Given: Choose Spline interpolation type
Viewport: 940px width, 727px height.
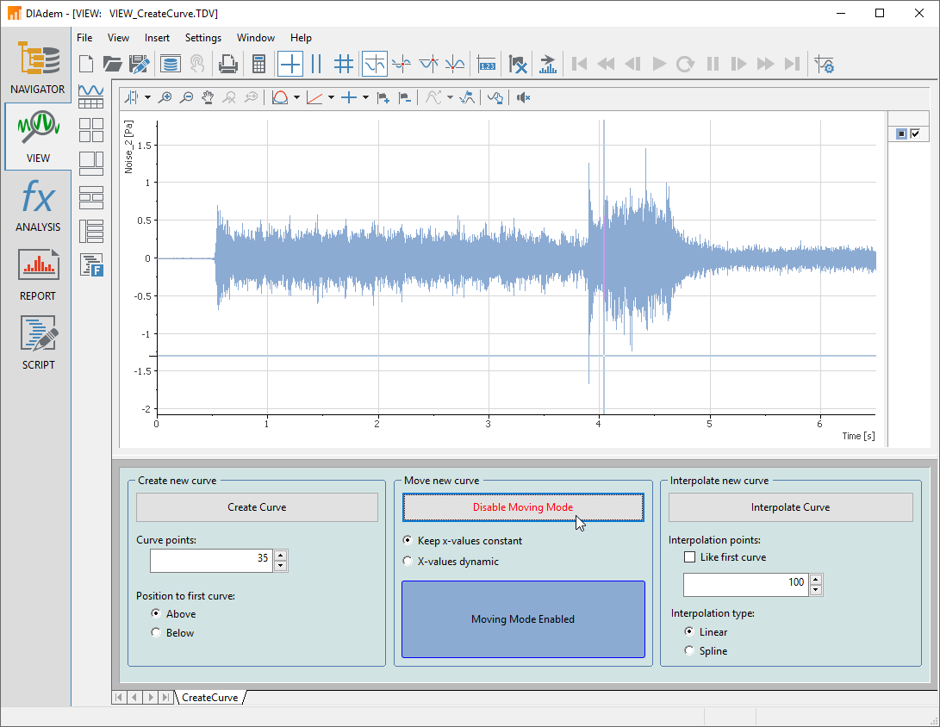Looking at the screenshot, I should [688, 651].
